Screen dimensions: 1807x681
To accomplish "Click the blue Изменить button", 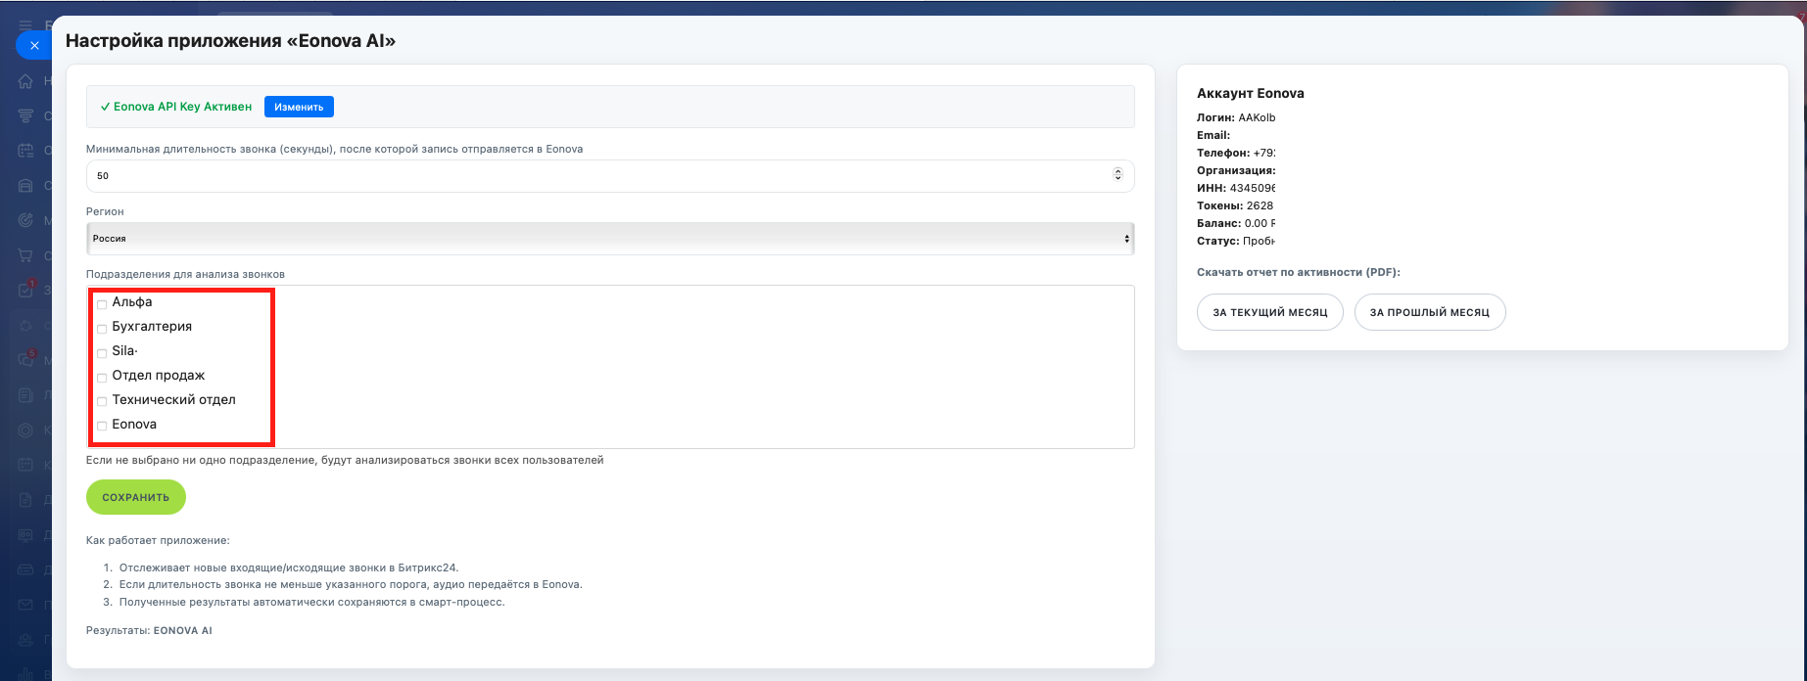I will 299,107.
